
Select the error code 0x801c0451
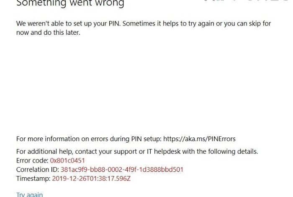pos(67,161)
